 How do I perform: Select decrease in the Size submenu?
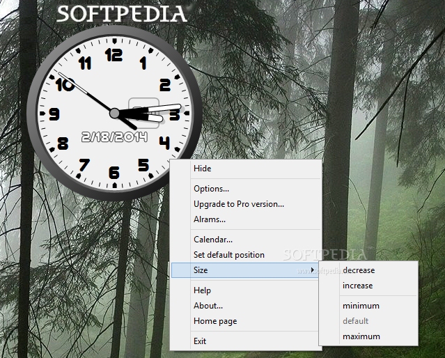368,270
